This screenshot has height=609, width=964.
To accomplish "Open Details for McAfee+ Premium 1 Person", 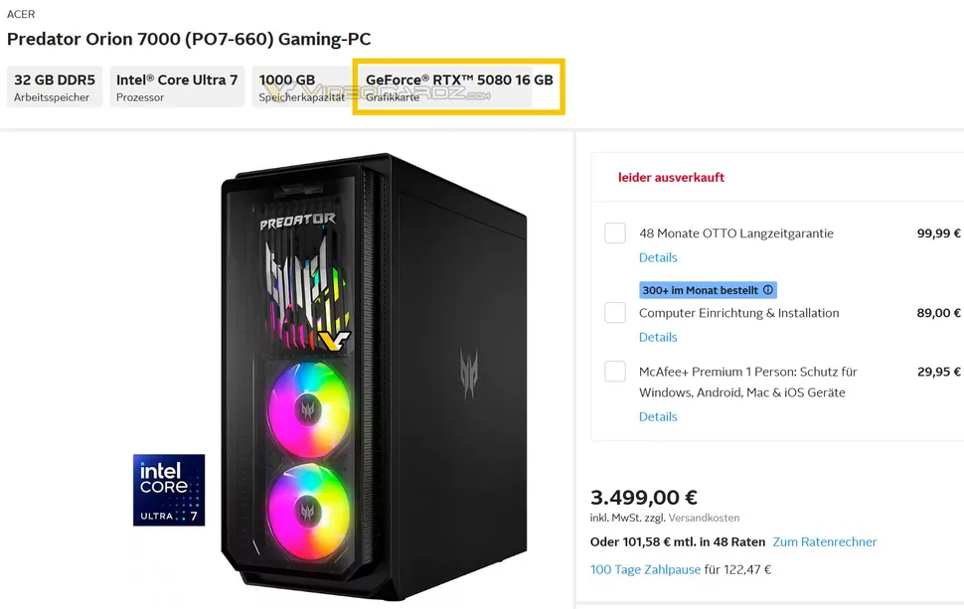I will tap(658, 416).
